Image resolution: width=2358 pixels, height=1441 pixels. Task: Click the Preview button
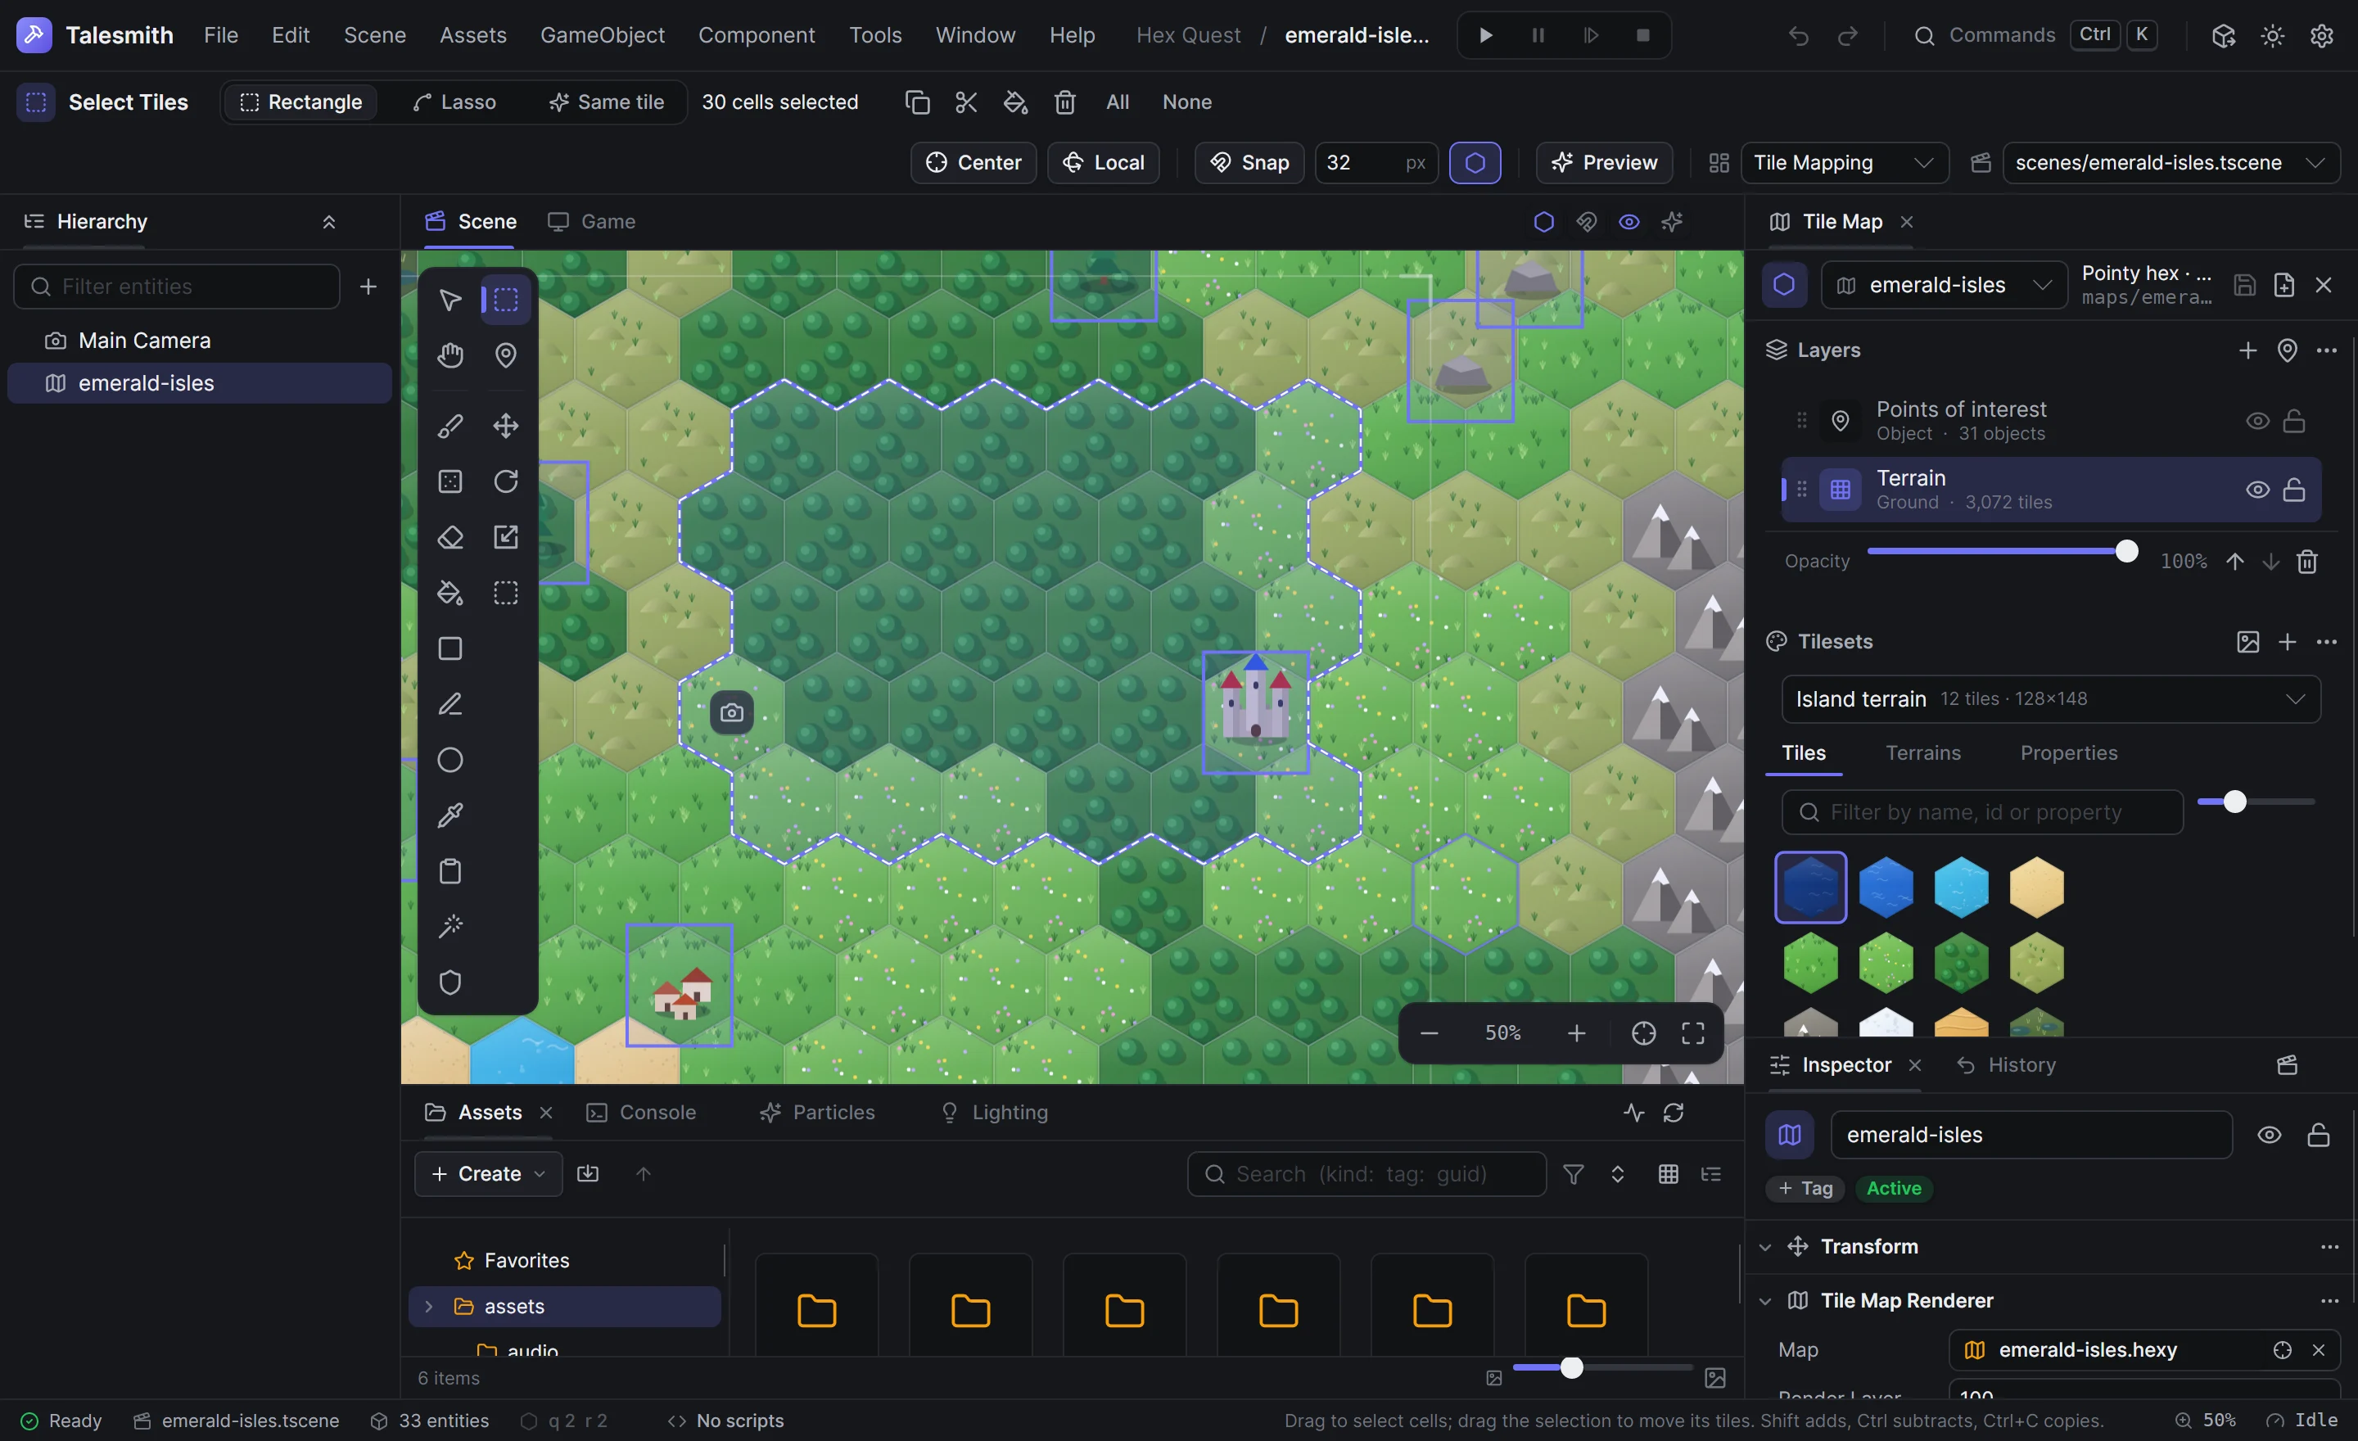coord(1604,163)
